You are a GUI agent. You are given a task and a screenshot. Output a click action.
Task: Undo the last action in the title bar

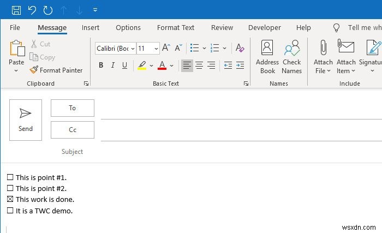tap(32, 10)
